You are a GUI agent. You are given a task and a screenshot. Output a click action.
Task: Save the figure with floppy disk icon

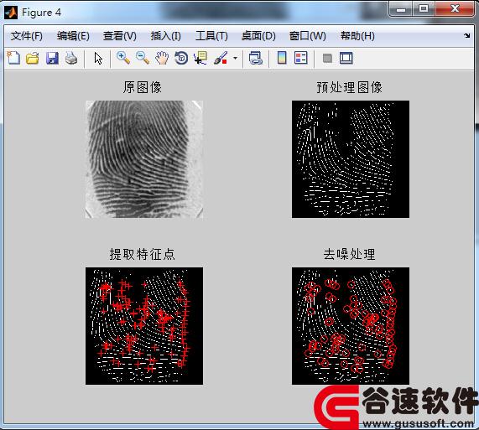pos(52,58)
